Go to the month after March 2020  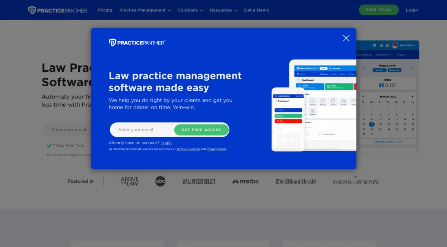(413, 97)
